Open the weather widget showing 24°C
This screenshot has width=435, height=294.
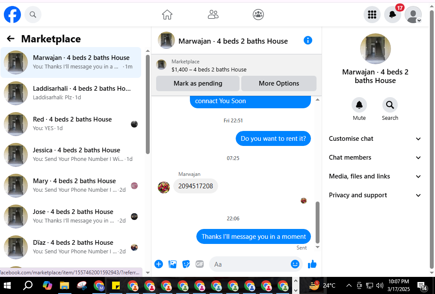(x=322, y=285)
